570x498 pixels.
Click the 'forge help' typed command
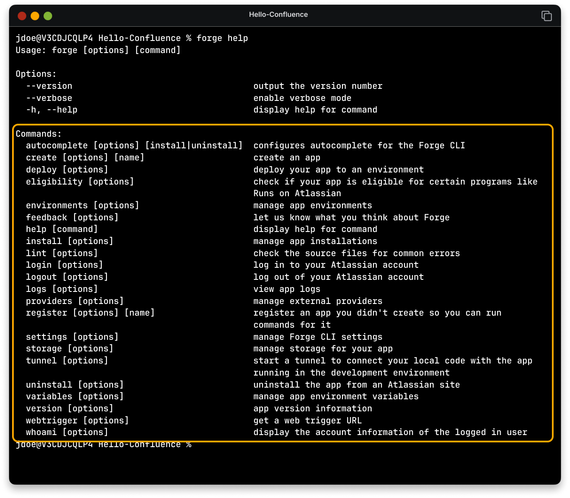click(x=222, y=38)
